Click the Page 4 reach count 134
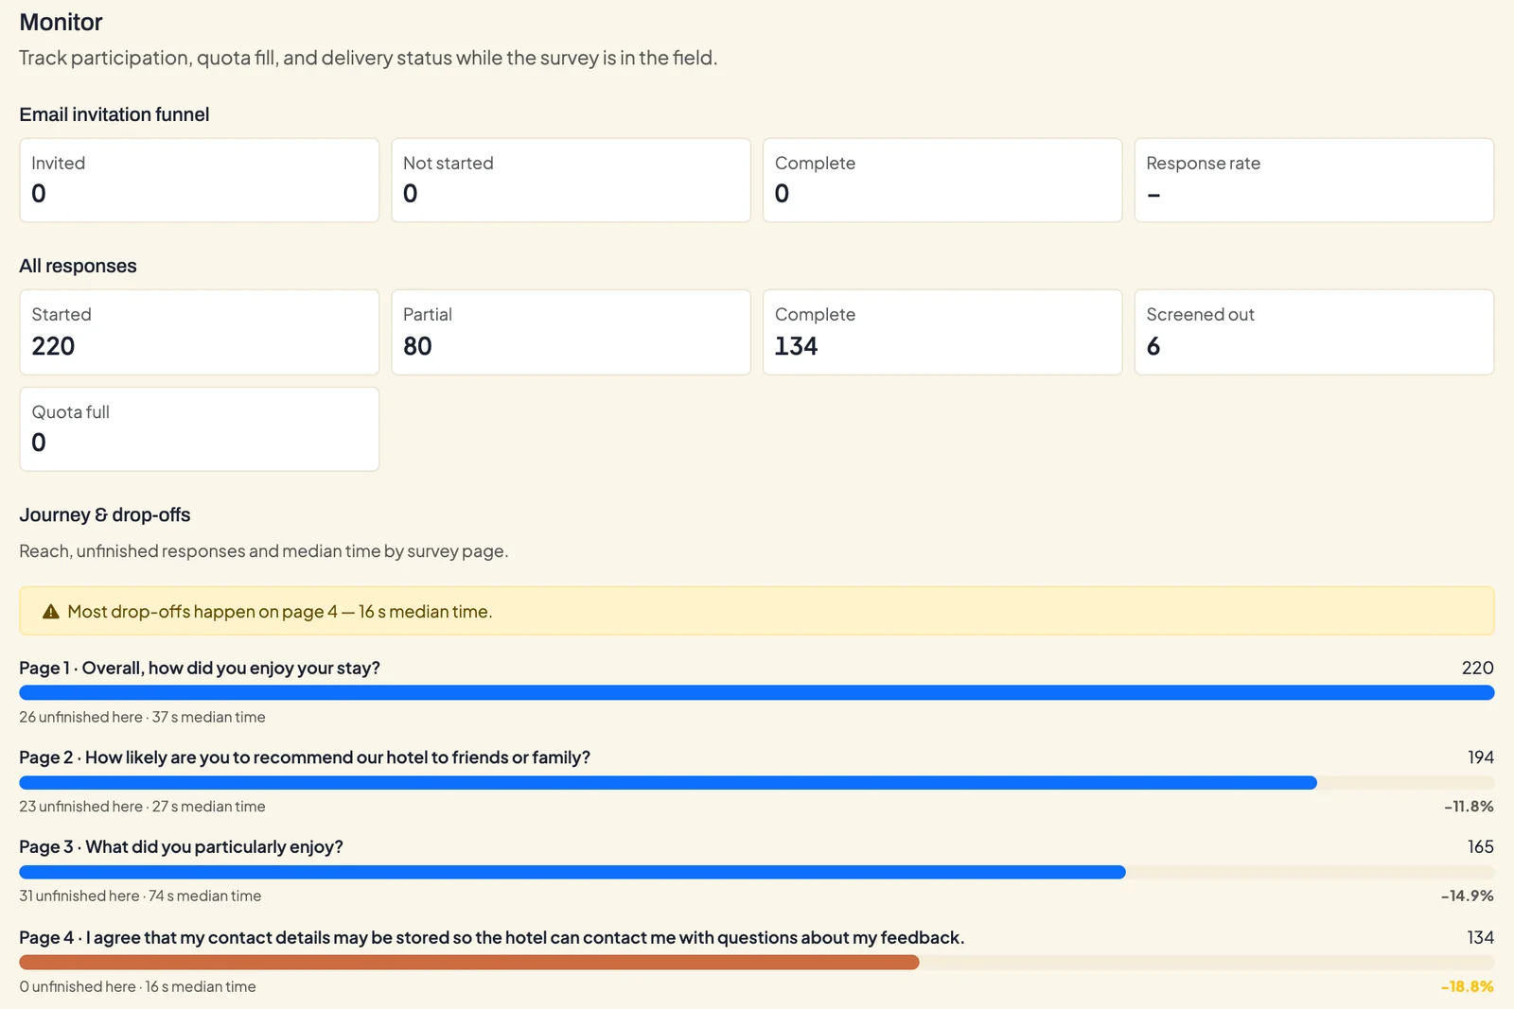Image resolution: width=1514 pixels, height=1009 pixels. coord(1481,938)
